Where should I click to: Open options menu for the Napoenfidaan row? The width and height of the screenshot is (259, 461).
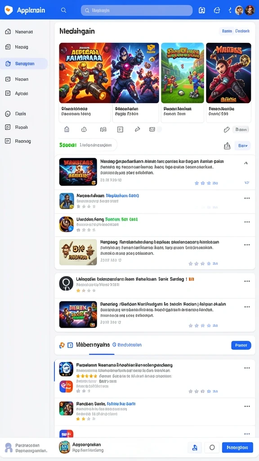click(x=247, y=198)
